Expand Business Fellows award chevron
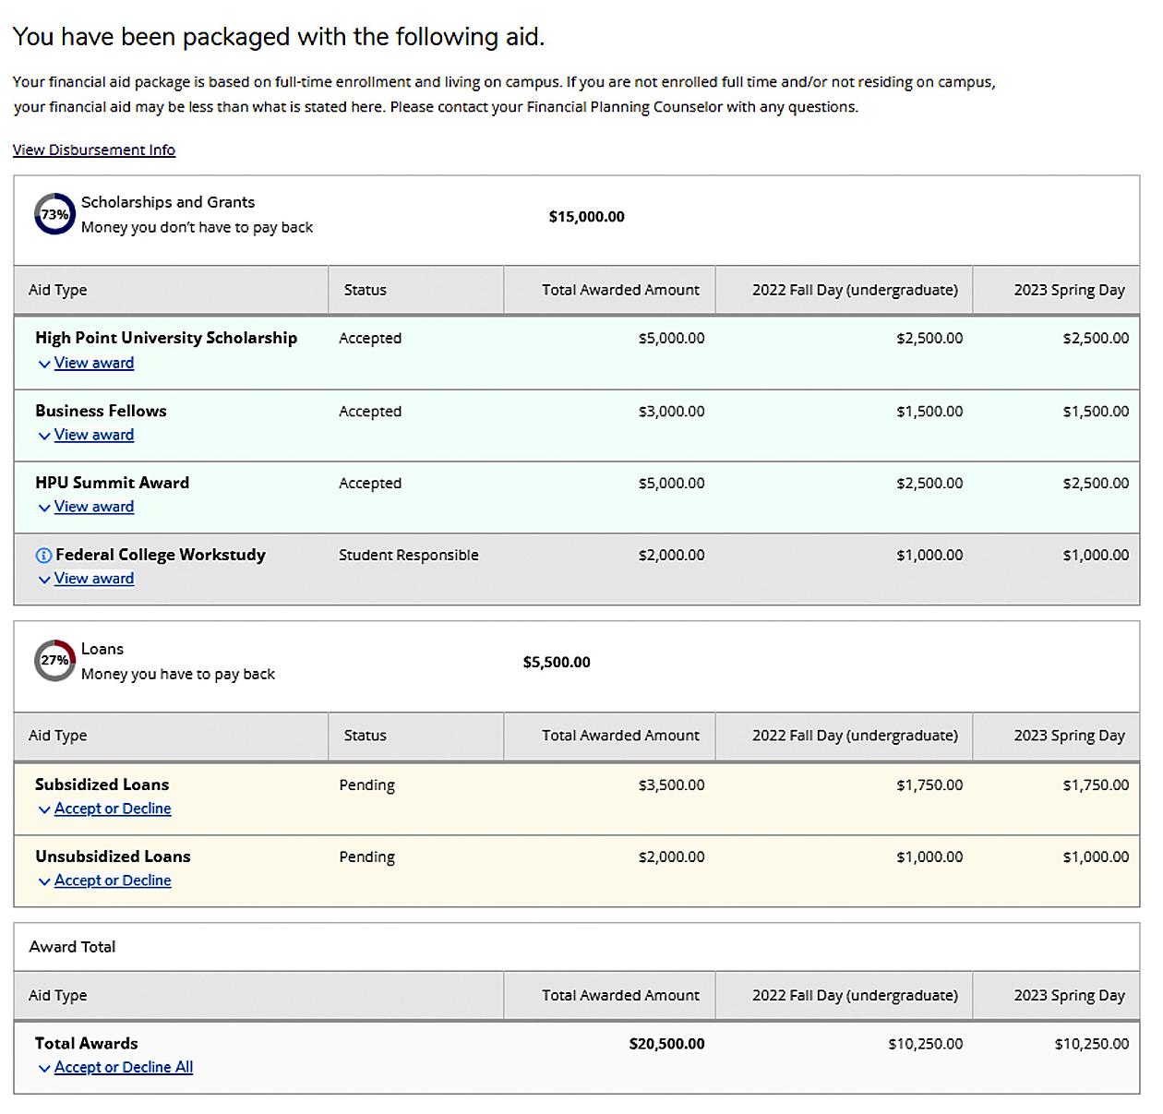The height and width of the screenshot is (1114, 1163). pyautogui.click(x=44, y=437)
